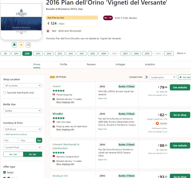This screenshot has width=191, height=178.
Task: Click See website for the Vivavin offer
Action: click(x=180, y=87)
